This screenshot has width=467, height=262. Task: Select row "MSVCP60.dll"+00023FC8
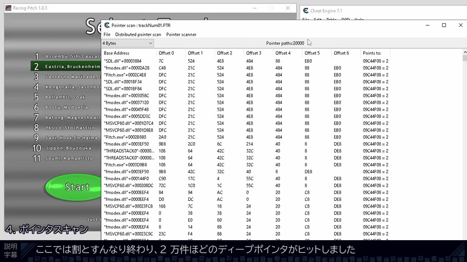point(246,207)
